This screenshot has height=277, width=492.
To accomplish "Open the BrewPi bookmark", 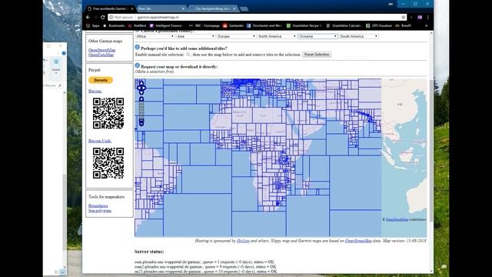I will click(x=403, y=25).
